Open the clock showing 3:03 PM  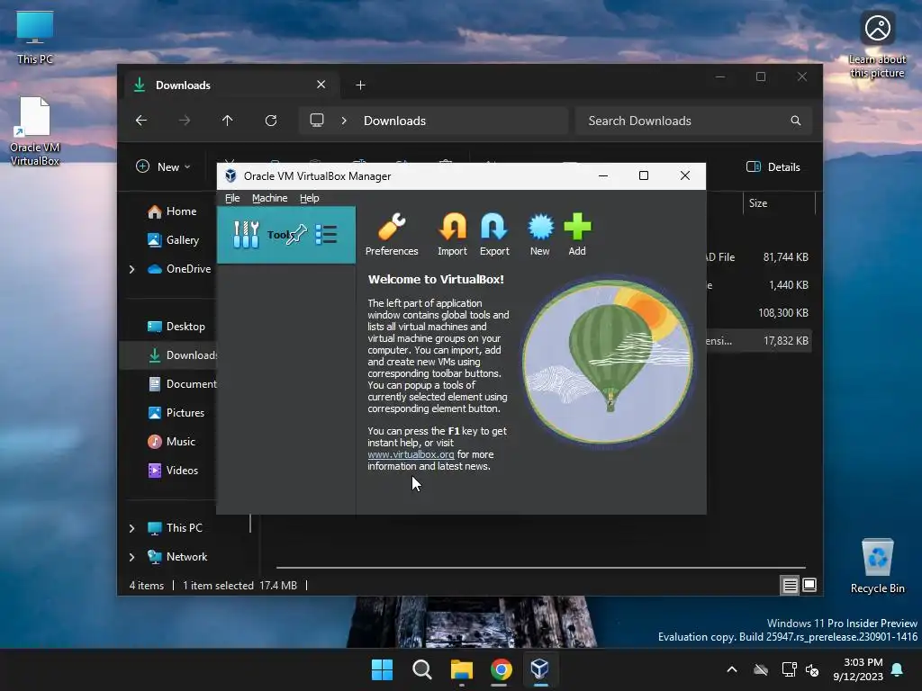click(858, 669)
